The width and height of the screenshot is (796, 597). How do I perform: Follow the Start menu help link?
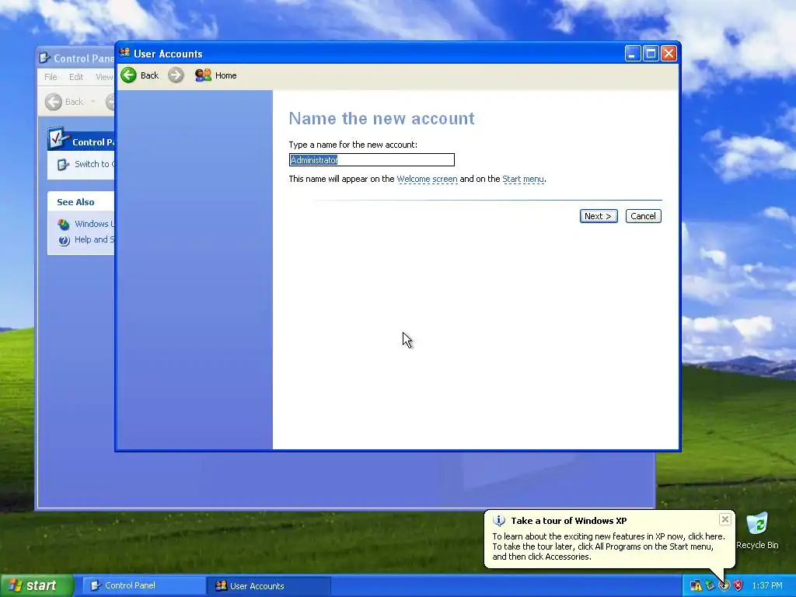pyautogui.click(x=523, y=179)
